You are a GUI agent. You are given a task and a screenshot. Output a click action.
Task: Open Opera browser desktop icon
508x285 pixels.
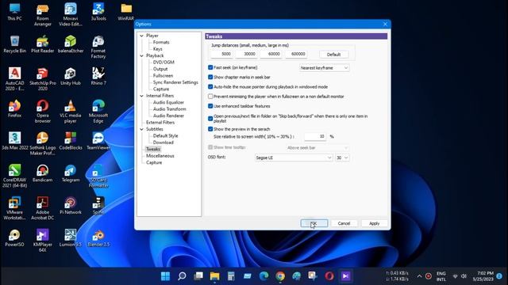42,112
